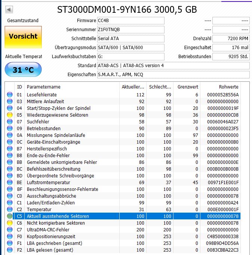
Task: Click the status orb for Befehlszeitüberschreitung
Action: 10,169
